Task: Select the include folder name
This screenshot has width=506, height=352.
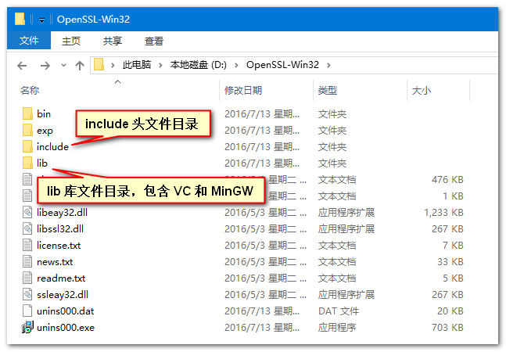Action: click(52, 147)
